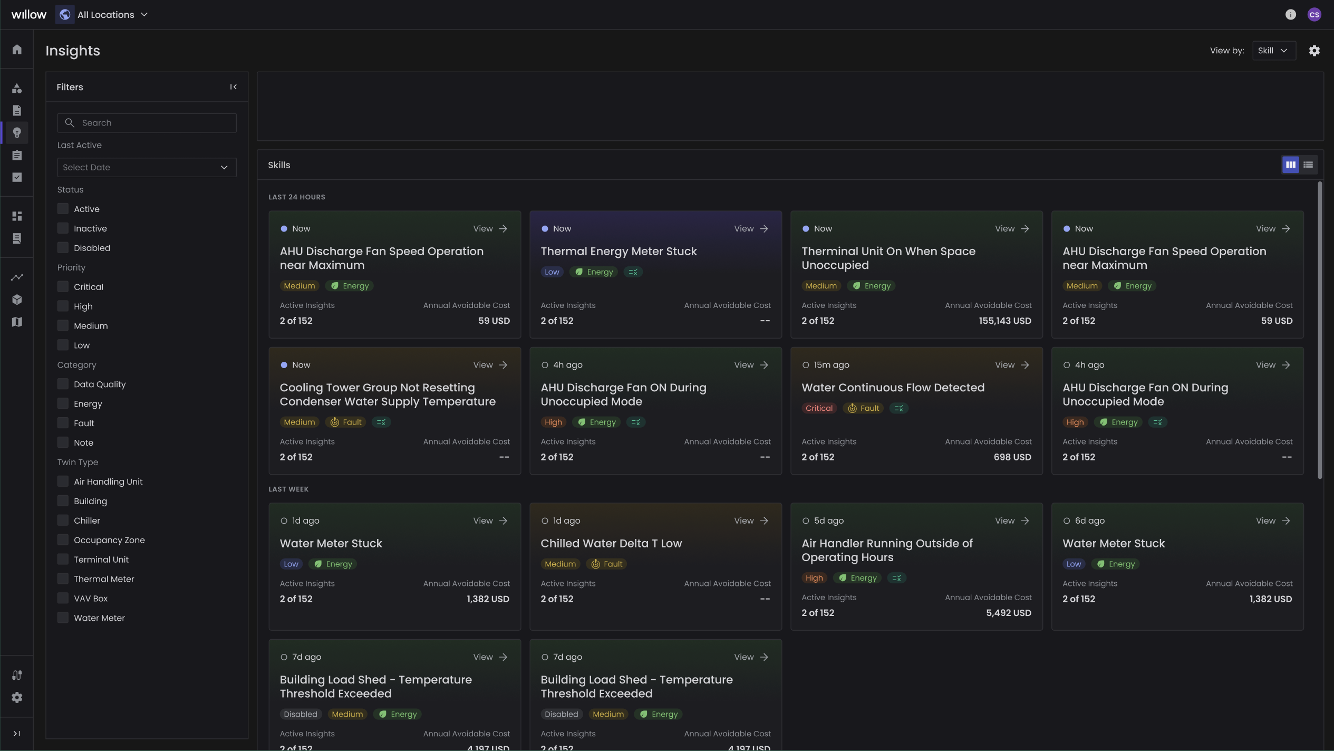Click the CS profile avatar

click(1314, 14)
